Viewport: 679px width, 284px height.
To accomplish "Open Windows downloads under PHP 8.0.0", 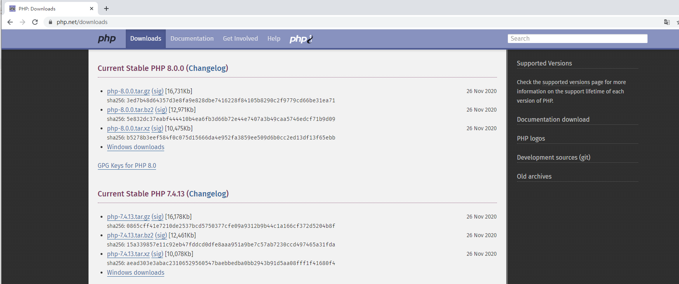I will (x=135, y=147).
